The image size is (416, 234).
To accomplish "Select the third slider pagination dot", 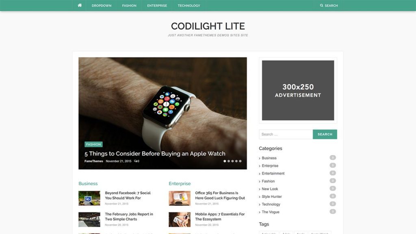I will click(x=232, y=161).
